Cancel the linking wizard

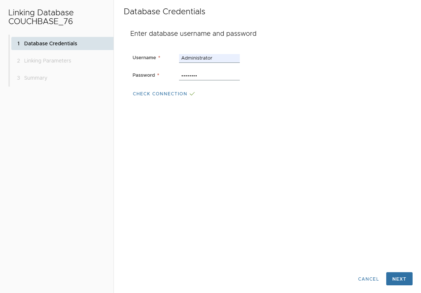(368, 279)
